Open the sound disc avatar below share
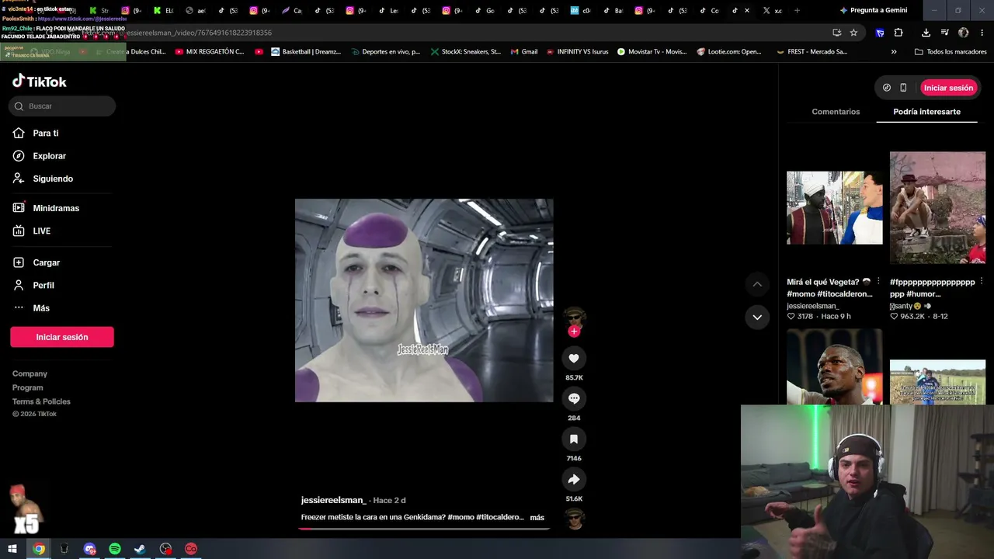The height and width of the screenshot is (559, 994). pos(575,518)
